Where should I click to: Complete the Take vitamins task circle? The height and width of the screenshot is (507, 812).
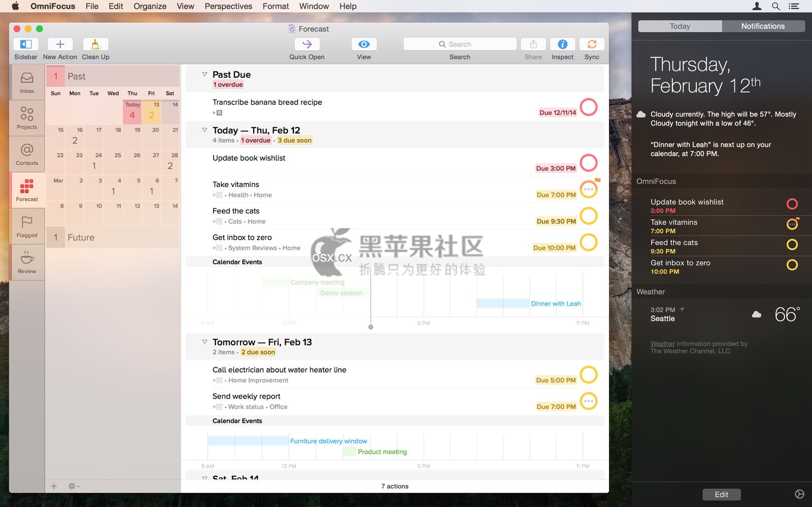click(x=589, y=189)
